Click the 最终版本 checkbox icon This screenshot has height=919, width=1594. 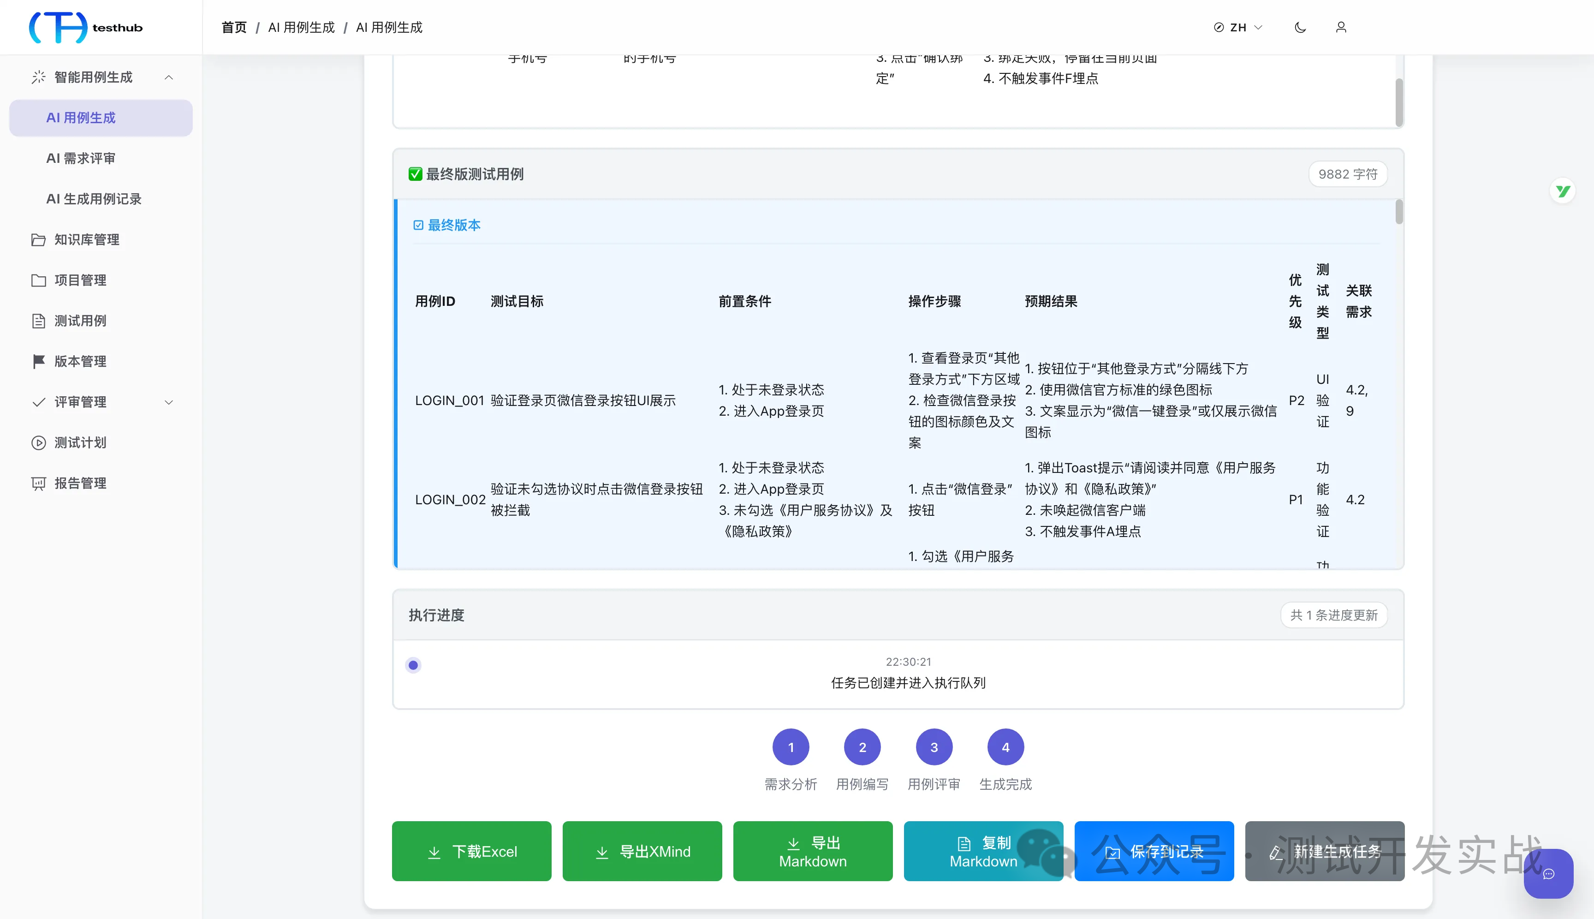[x=418, y=225]
